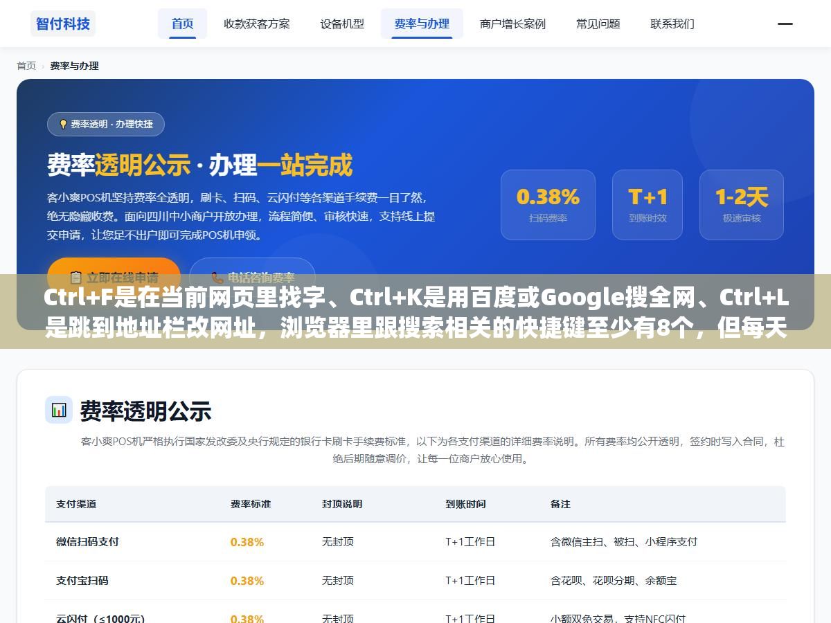Click T+1工作日 in 微信扫码支付 row
The image size is (831, 623).
[470, 542]
